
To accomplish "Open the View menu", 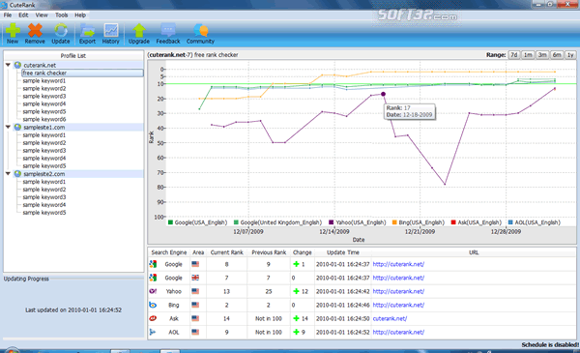I will (42, 15).
